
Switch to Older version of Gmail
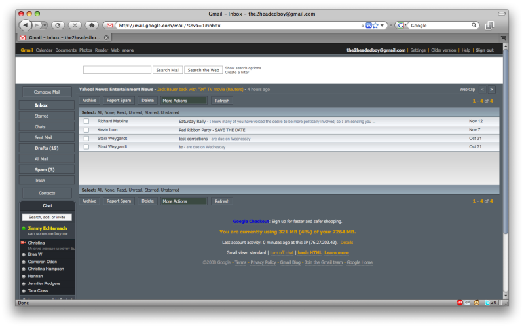tap(443, 50)
